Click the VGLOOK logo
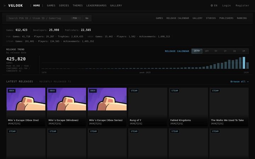255x159 pixels. [16, 6]
